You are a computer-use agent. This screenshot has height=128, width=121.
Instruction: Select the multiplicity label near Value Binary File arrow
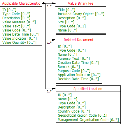[x=49, y=6]
